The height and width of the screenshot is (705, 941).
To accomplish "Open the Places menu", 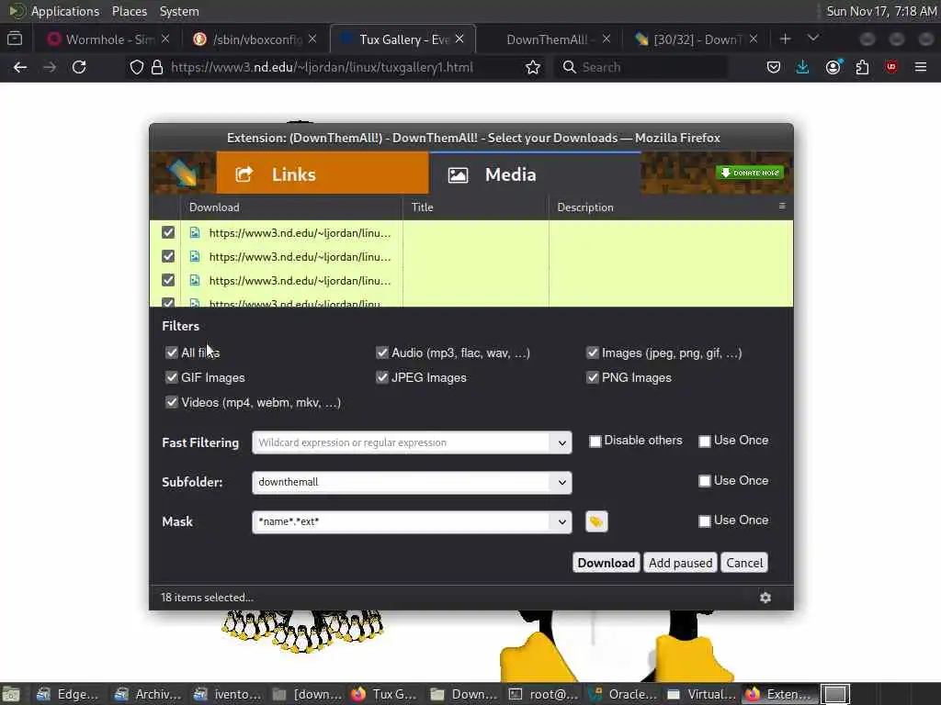I will (x=129, y=11).
